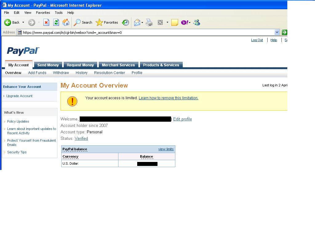Viewport: 315px width, 236px height.
Task: Go to the Add Funds subtab
Action: click(37, 73)
